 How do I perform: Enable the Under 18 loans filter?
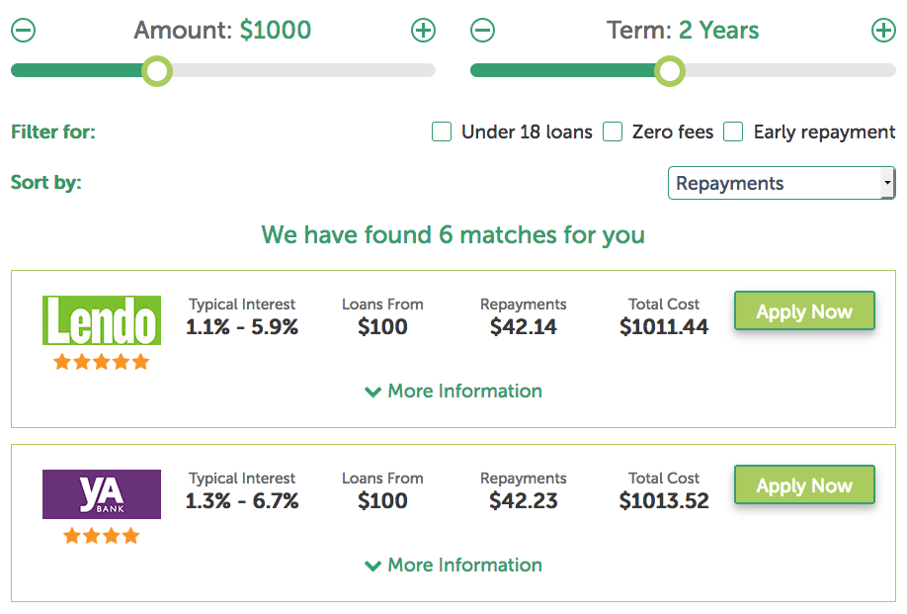442,132
